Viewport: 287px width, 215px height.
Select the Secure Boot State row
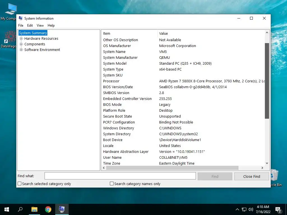coord(183,116)
